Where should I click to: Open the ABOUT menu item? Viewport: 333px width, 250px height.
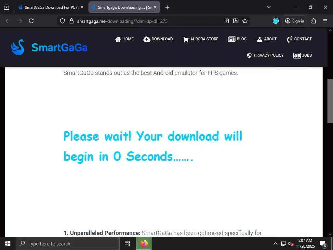tap(267, 39)
